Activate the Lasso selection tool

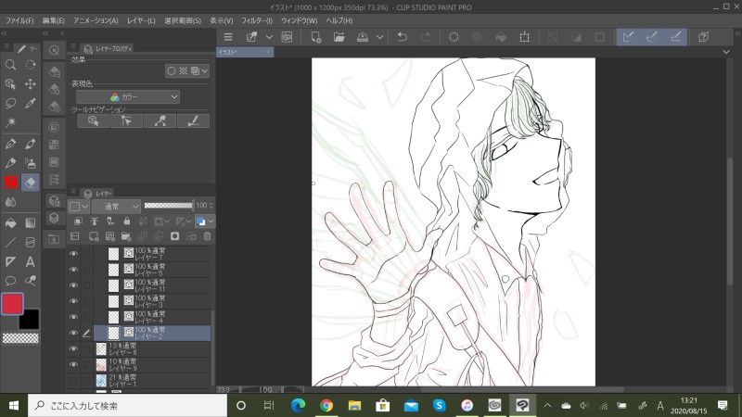(10, 105)
